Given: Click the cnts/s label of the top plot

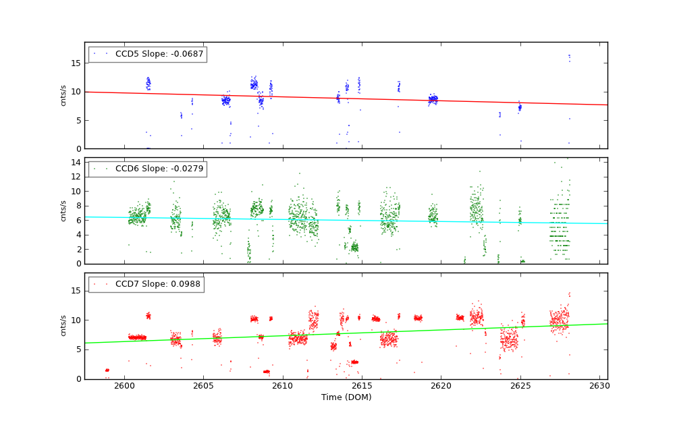Looking at the screenshot, I should [x=63, y=95].
